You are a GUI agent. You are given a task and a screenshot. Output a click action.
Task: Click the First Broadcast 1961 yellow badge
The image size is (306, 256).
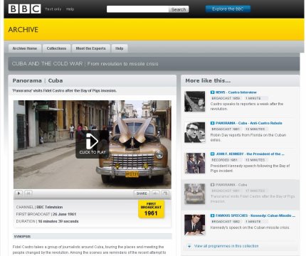tap(151, 209)
